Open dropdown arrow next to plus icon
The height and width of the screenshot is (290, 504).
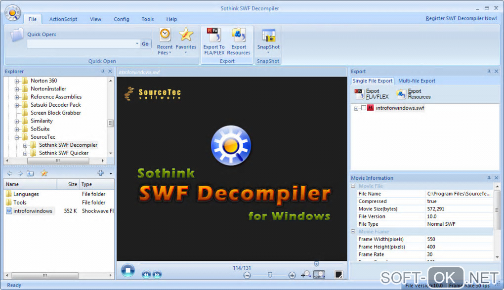(111, 173)
